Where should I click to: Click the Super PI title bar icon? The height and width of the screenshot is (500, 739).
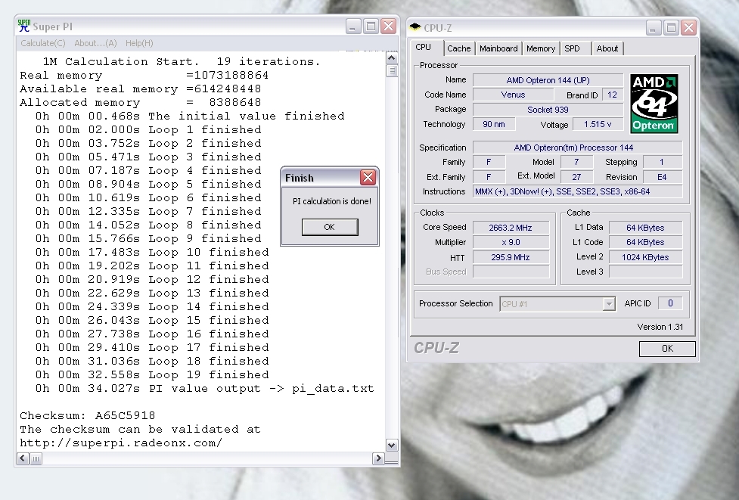tap(24, 26)
